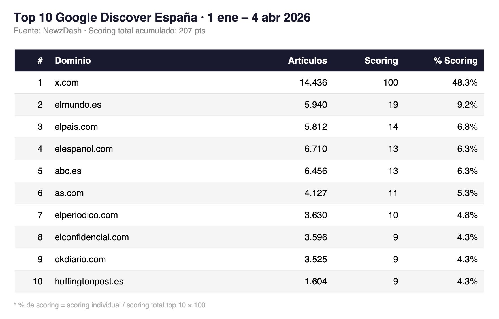Select the elperiodico.com domain entry
This screenshot has width=499, height=319.
tap(86, 215)
